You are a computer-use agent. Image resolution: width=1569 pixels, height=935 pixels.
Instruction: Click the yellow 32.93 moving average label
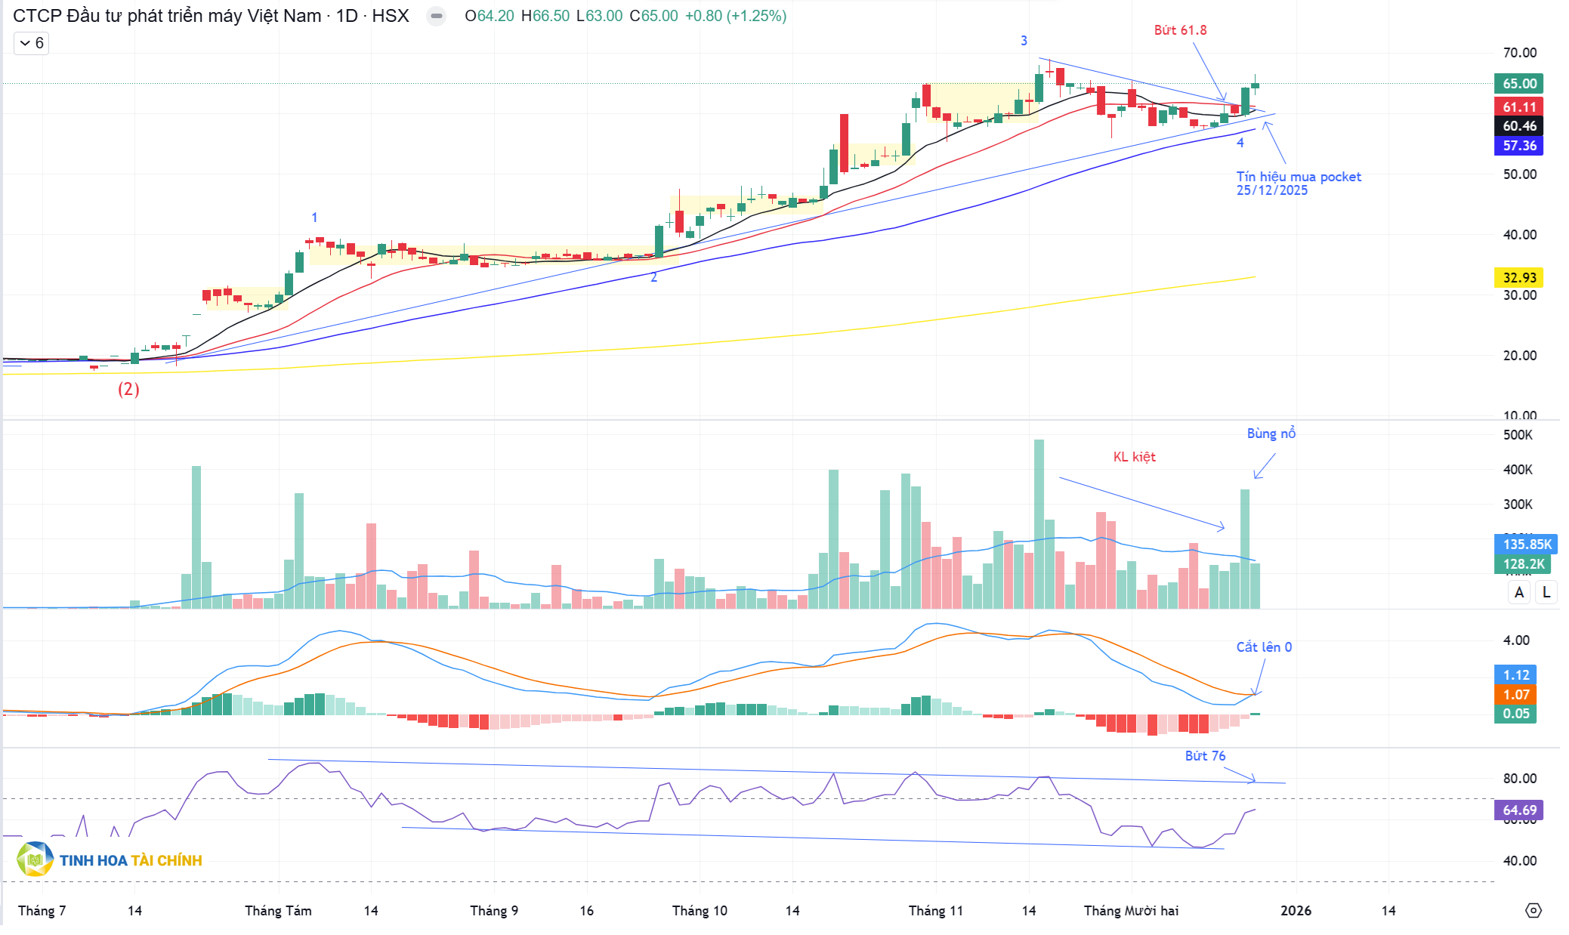1518,278
